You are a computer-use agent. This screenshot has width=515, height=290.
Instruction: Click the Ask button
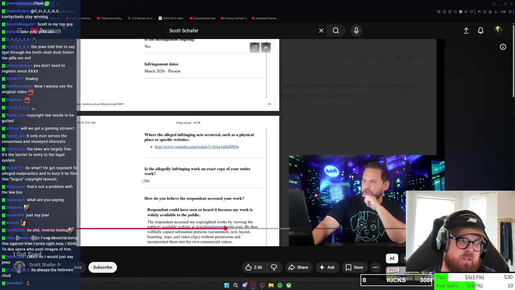(327, 267)
